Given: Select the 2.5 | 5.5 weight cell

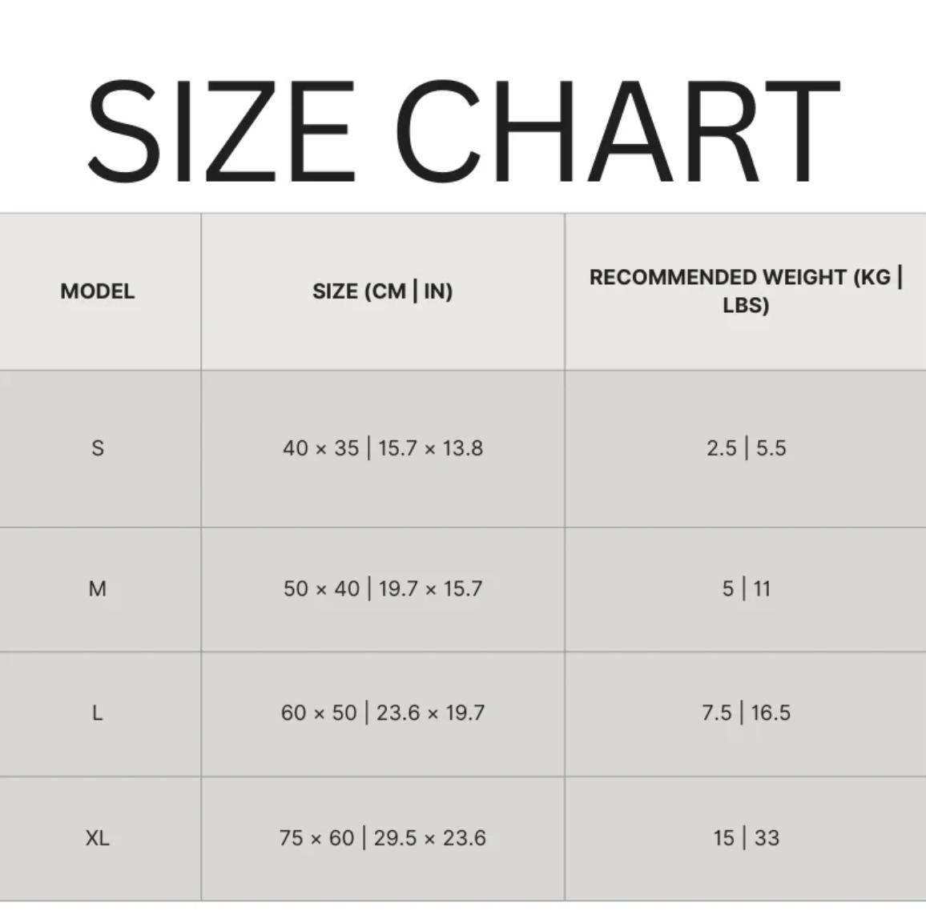Looking at the screenshot, I should [x=746, y=448].
